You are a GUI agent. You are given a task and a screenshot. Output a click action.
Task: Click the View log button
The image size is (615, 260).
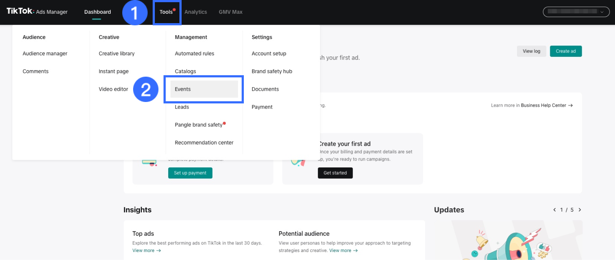[531, 51]
